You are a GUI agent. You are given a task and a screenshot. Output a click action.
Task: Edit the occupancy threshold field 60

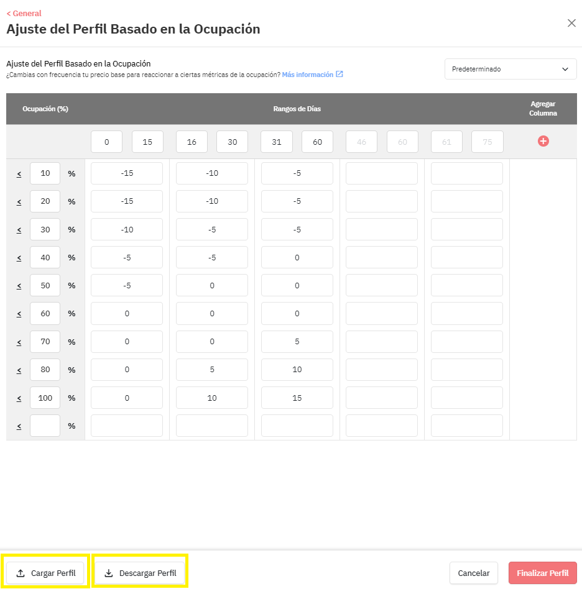tap(45, 314)
